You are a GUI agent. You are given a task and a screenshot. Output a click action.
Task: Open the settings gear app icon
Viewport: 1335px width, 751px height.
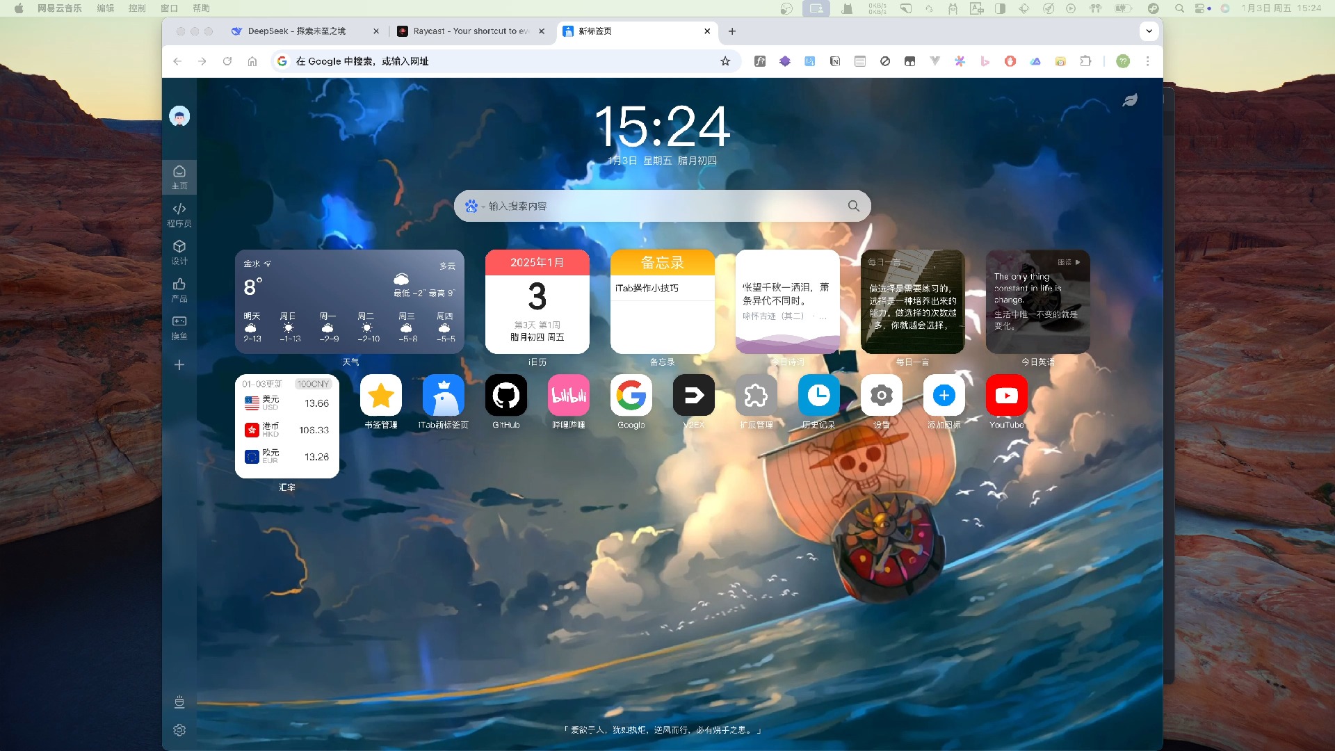coord(882,395)
